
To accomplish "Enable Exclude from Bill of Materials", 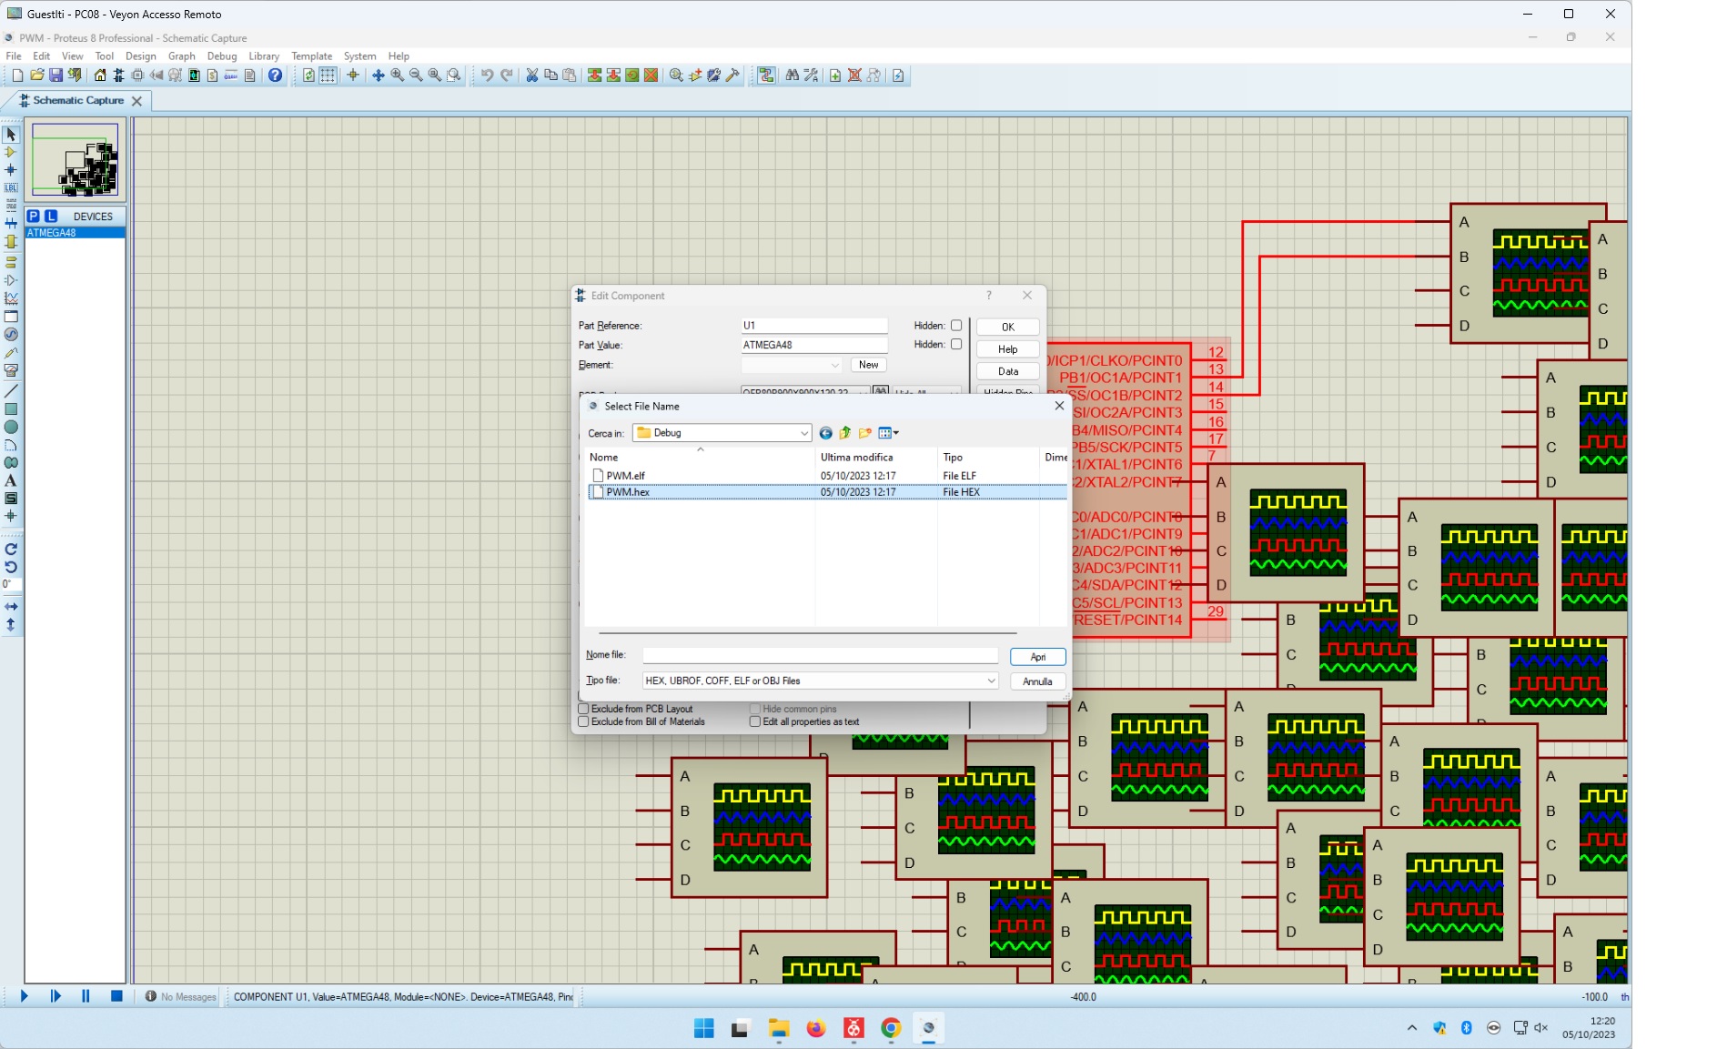I will coord(584,721).
